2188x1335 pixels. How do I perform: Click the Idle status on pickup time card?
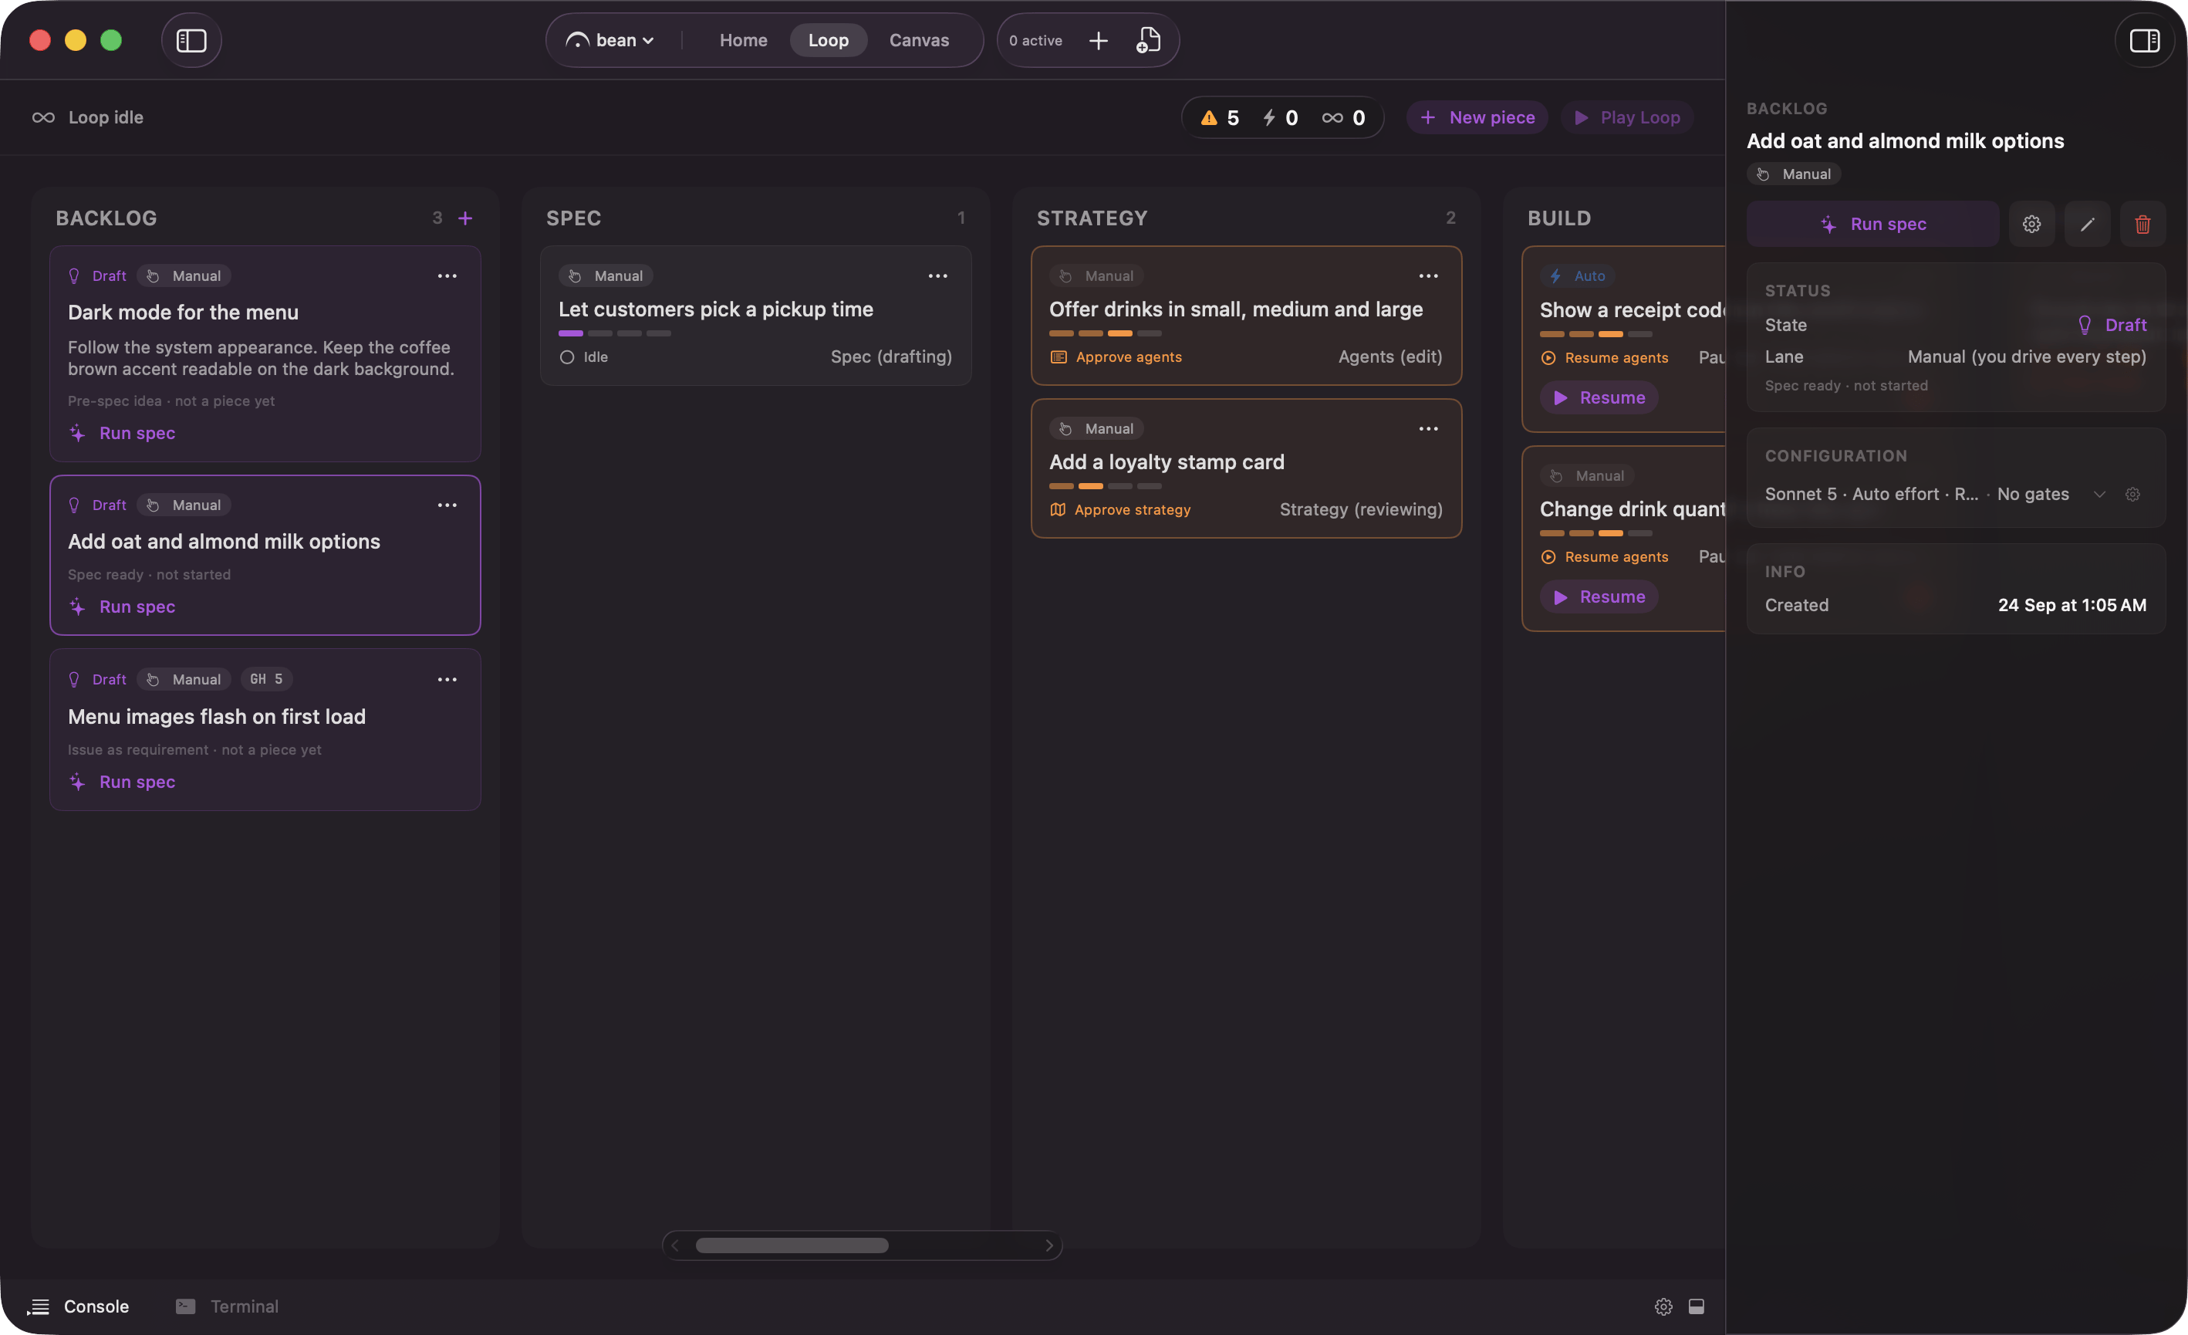(583, 357)
